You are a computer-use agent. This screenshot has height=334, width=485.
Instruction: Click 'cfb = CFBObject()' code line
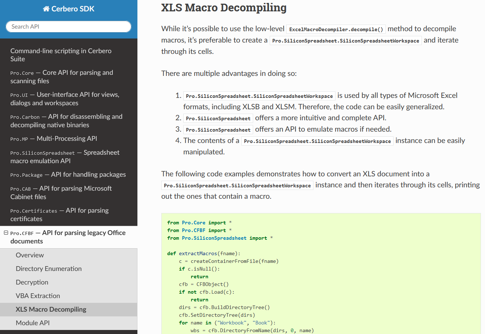click(204, 284)
